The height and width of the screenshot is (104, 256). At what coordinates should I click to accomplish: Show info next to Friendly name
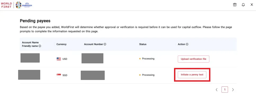[x=40, y=46]
